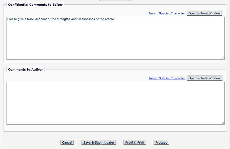Open editor comments in new window
This screenshot has width=230, height=149.
(x=204, y=13)
